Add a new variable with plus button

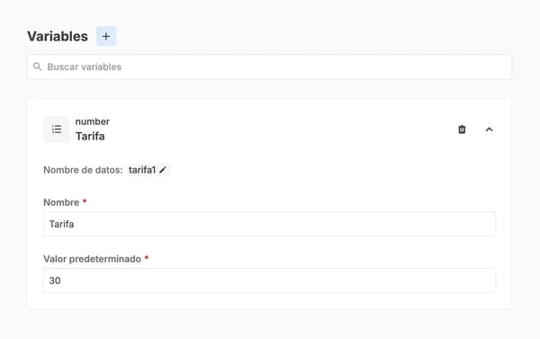(x=106, y=36)
